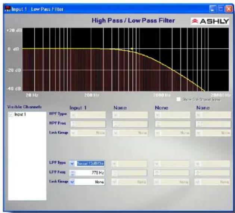Toggle Input 1 checkbox in Visible Channels
This screenshot has height=213, width=235.
(11, 114)
